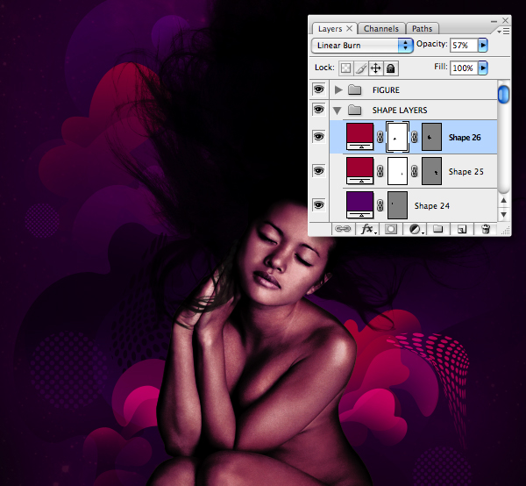Create new adjustment layer icon
Screen dimensions: 526x486
pyautogui.click(x=416, y=229)
